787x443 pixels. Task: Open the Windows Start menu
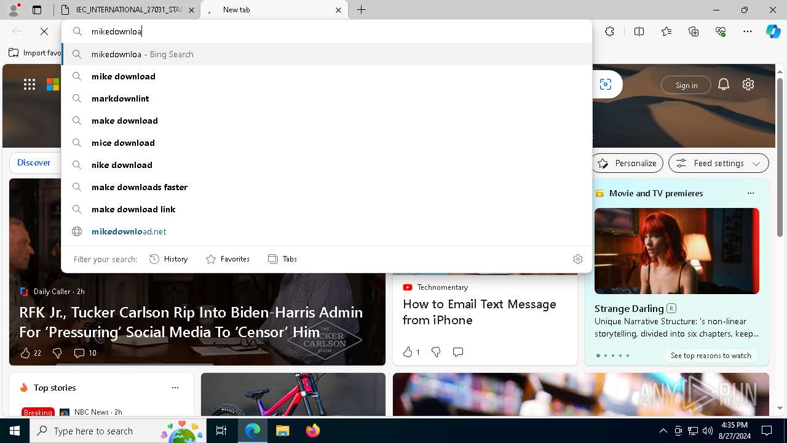click(15, 431)
